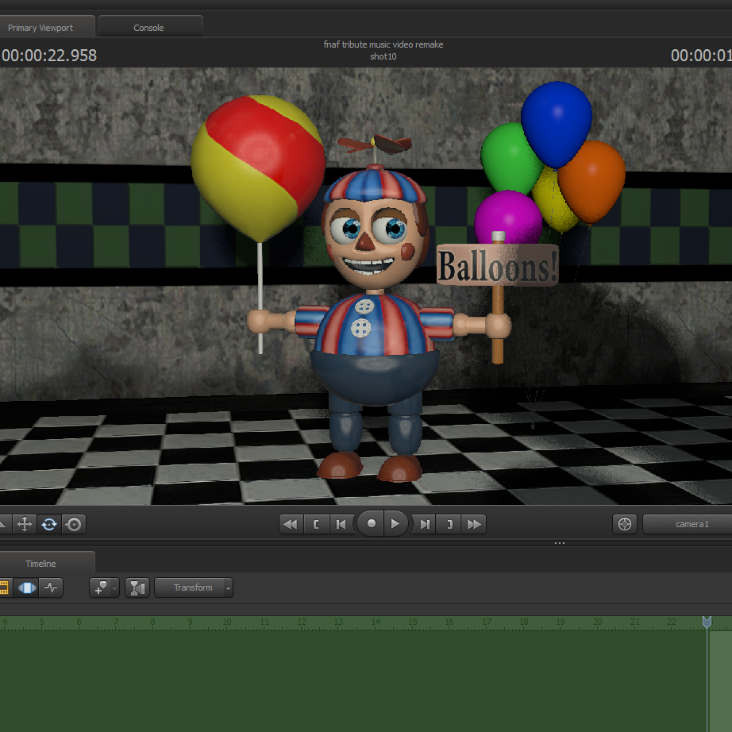732x732 pixels.
Task: Step back one frame
Action: [341, 524]
